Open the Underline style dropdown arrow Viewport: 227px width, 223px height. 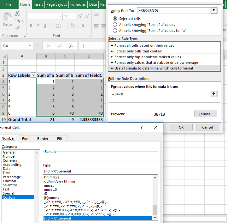pyautogui.click(x=50, y=26)
